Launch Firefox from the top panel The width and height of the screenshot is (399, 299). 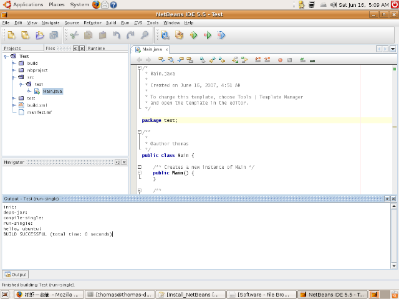[96, 4]
